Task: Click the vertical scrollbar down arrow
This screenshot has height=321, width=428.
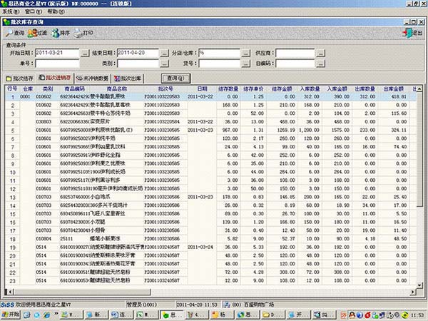Action: (419, 285)
